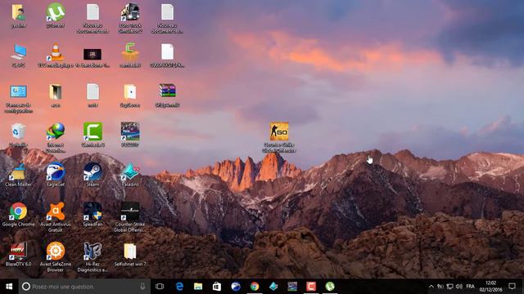Open the volume control in system tray
The height and width of the screenshot is (294, 524).
click(x=459, y=287)
